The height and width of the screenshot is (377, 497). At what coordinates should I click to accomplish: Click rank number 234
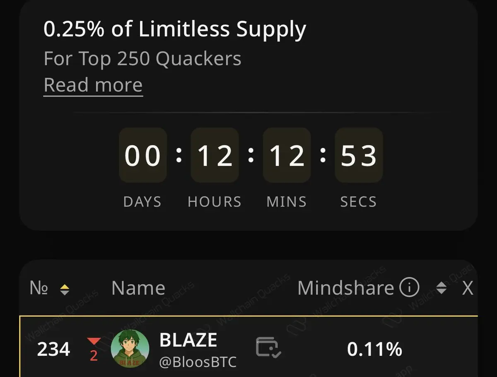(54, 350)
